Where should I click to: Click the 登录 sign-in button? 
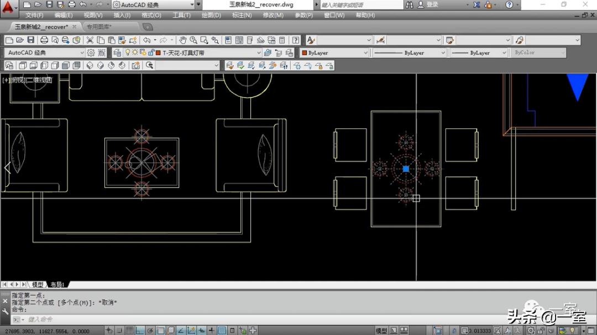432,4
